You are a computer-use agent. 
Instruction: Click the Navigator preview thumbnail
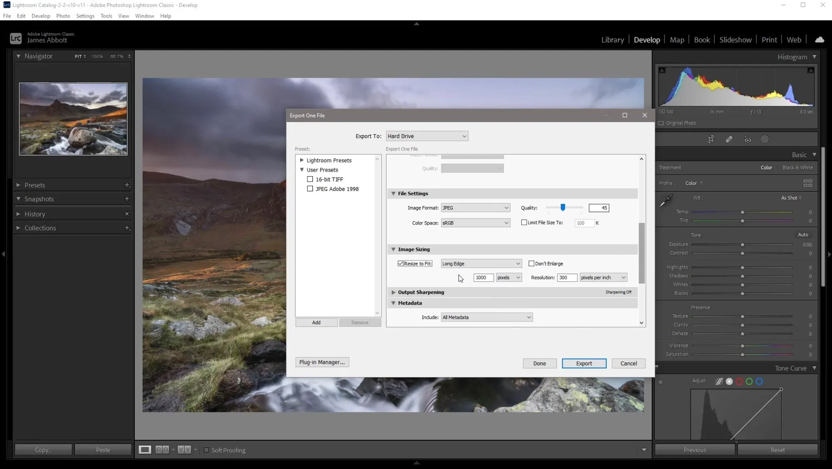point(73,119)
